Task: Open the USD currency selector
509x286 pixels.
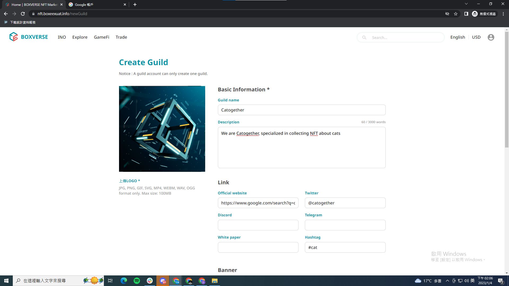Action: click(x=476, y=37)
